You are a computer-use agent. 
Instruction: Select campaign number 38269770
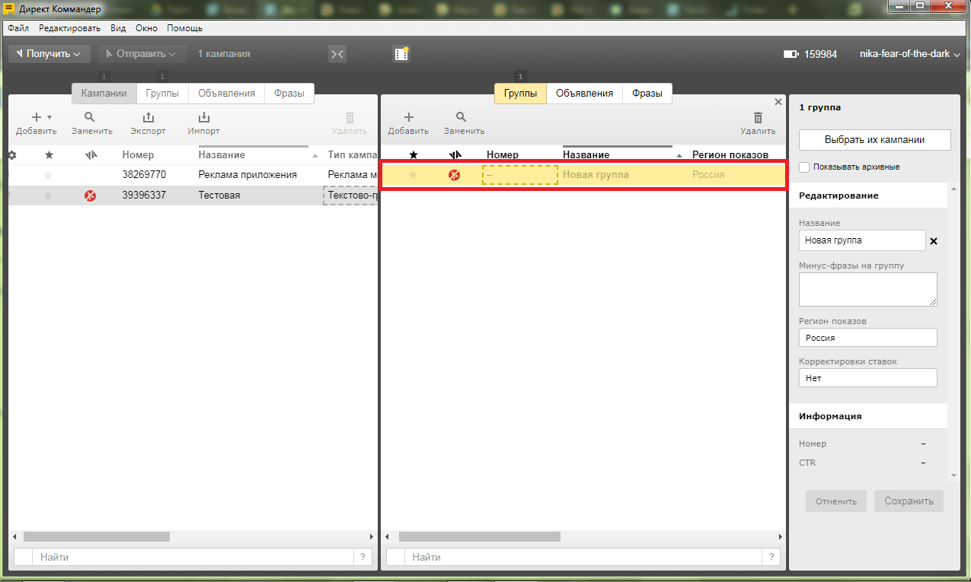[144, 175]
